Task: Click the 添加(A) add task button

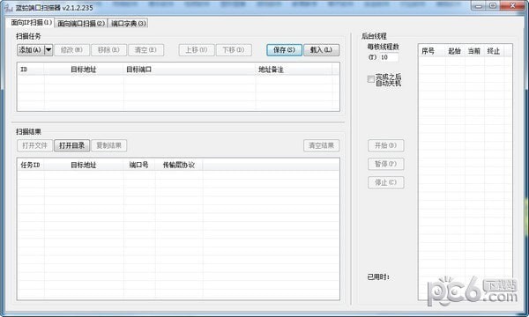Action: [x=31, y=50]
